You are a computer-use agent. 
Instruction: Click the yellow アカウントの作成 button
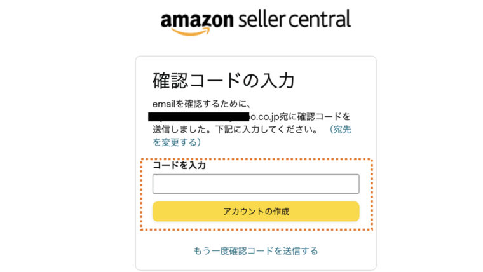[255, 212]
